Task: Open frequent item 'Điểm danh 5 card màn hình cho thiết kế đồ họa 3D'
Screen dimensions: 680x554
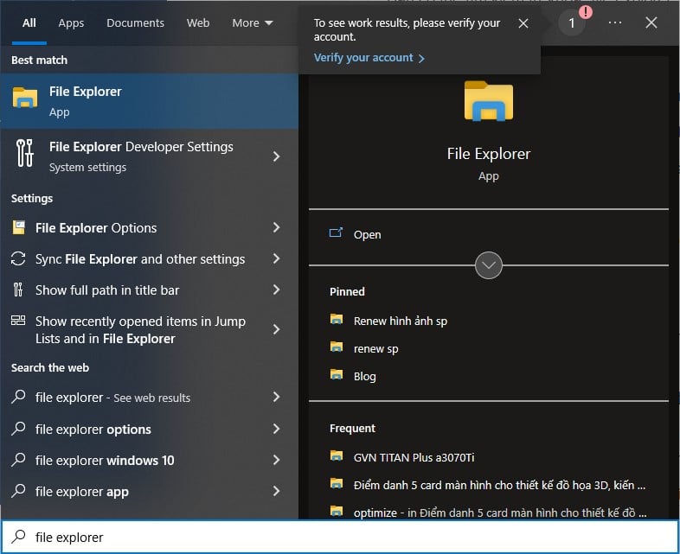Action: (499, 485)
